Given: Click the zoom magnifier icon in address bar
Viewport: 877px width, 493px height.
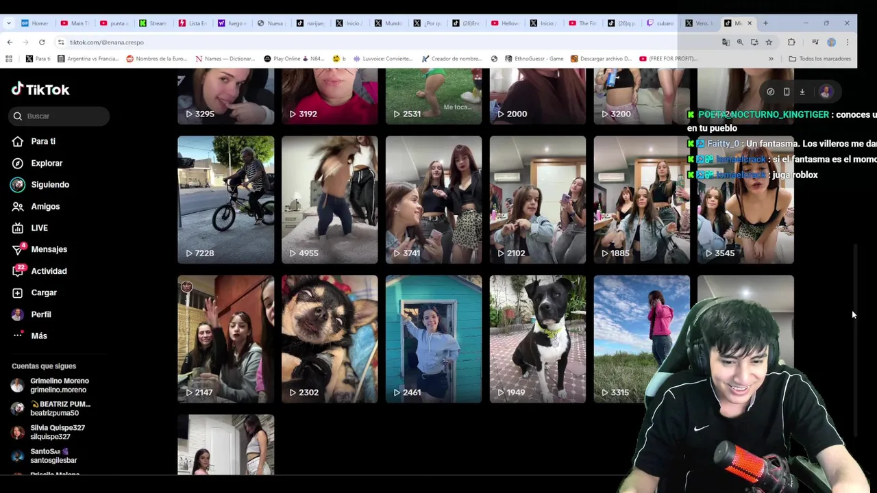Looking at the screenshot, I should 740,42.
